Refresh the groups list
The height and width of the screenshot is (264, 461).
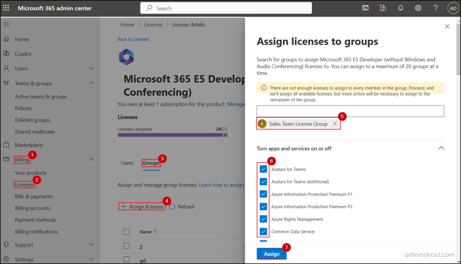coord(181,206)
